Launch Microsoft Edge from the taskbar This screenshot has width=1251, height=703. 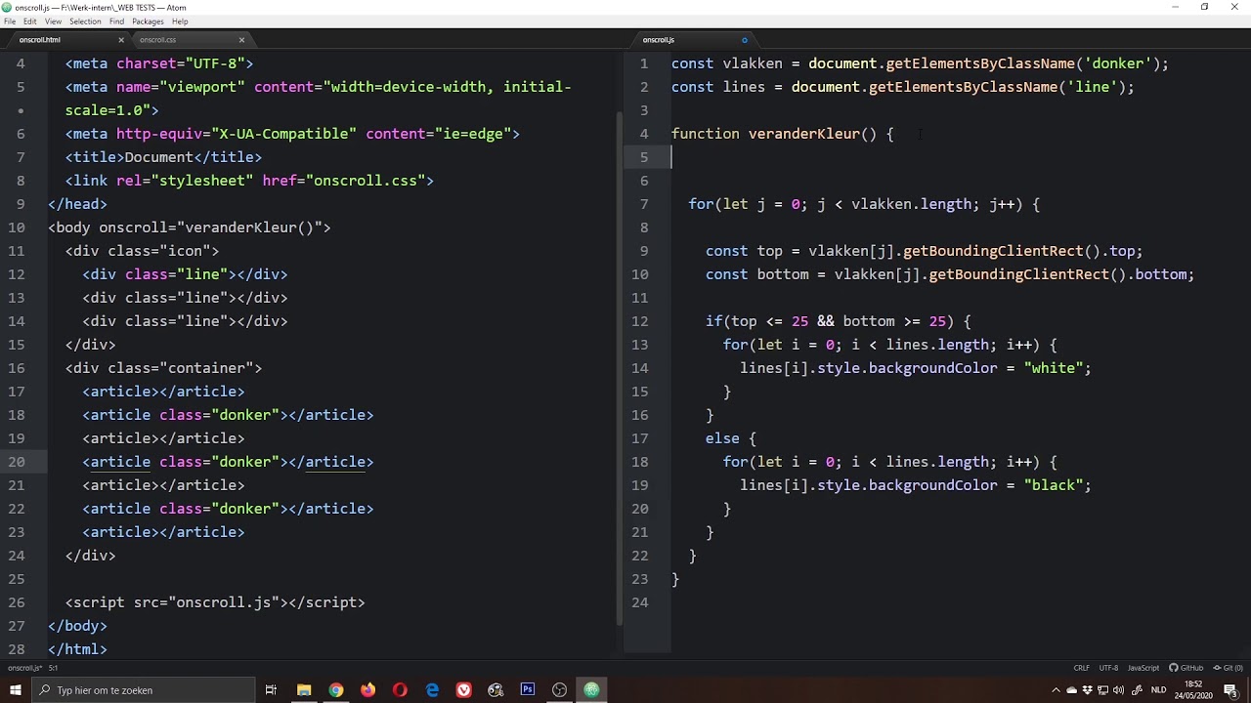tap(432, 690)
